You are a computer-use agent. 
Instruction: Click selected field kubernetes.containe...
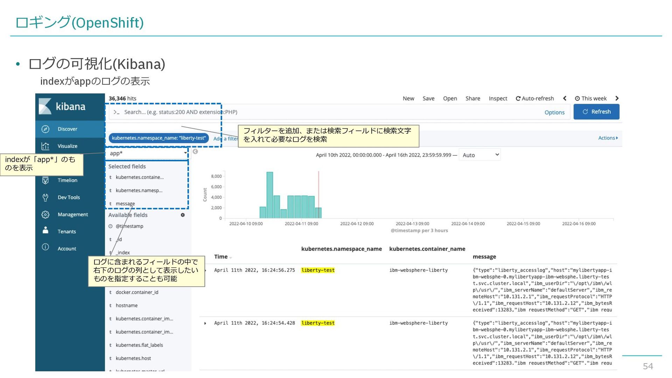[x=140, y=177]
